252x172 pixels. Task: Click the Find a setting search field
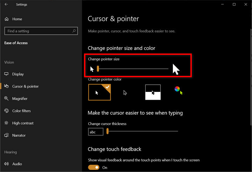(x=38, y=31)
